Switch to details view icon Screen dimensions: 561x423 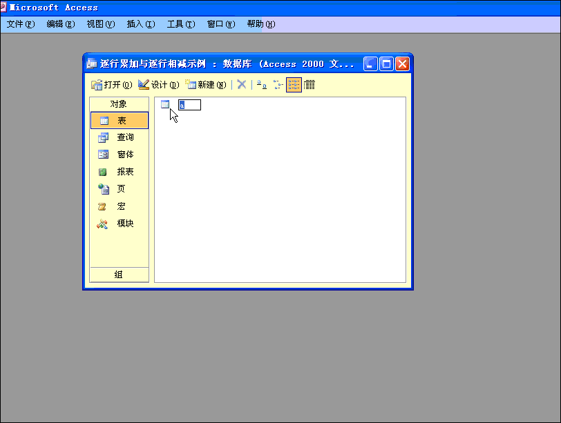[310, 85]
